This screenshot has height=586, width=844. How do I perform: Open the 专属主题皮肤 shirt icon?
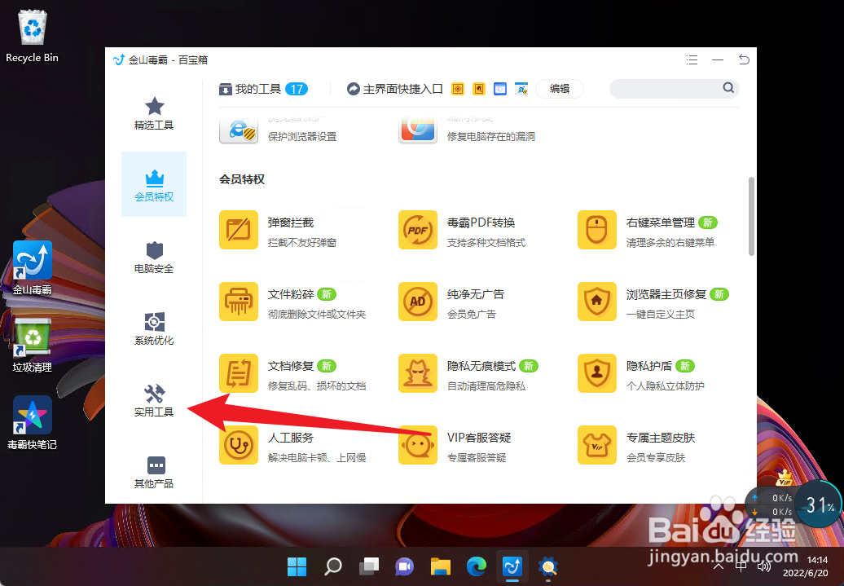click(597, 445)
